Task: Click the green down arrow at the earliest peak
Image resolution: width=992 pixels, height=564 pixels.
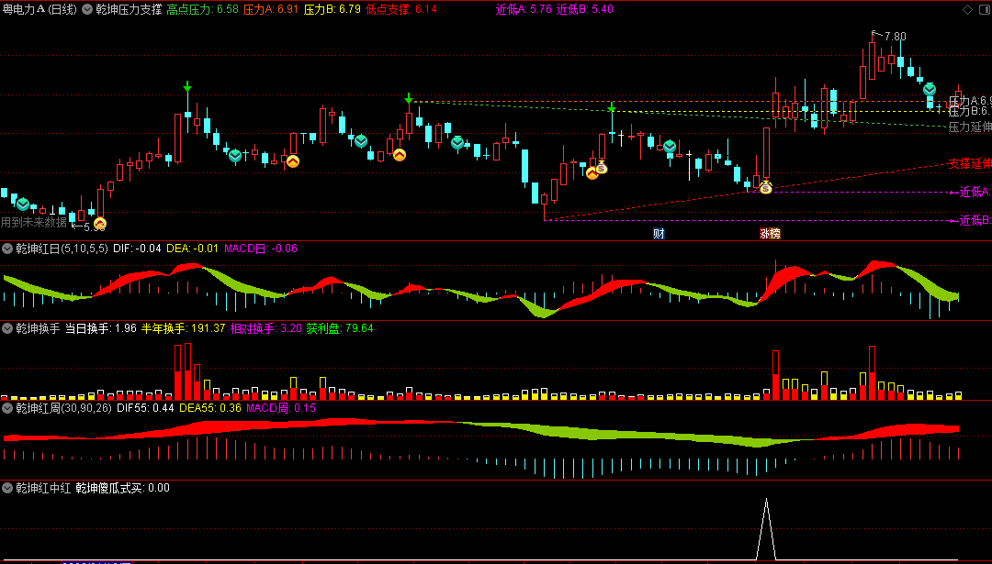Action: click(187, 86)
